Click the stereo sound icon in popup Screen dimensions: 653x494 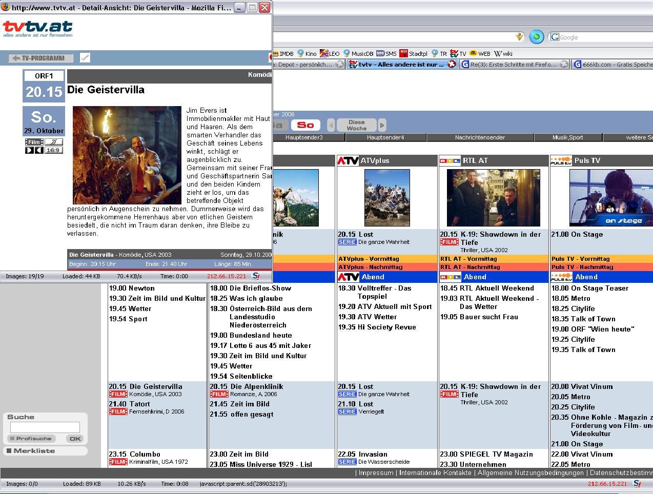[34, 150]
